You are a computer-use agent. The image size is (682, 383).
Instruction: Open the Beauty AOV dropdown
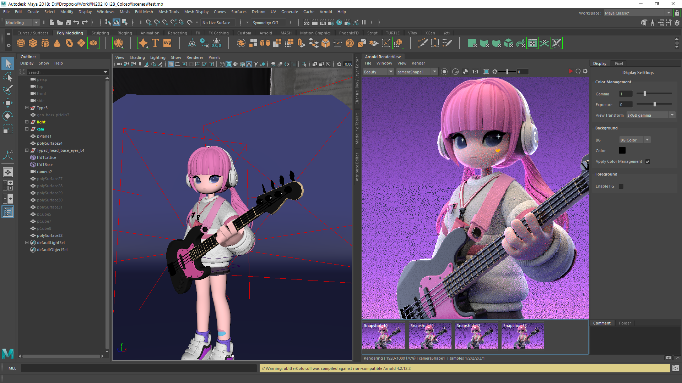click(378, 72)
